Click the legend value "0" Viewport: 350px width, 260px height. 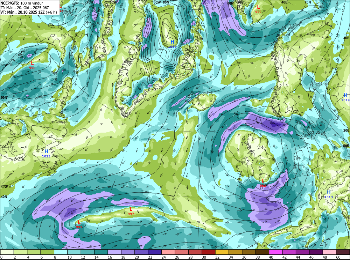[1, 257]
